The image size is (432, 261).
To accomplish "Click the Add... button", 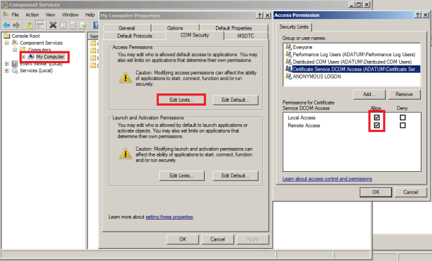I will (369, 94).
